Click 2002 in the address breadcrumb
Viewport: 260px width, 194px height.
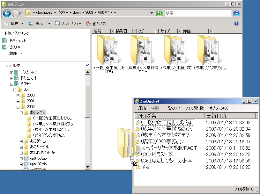tap(89, 12)
